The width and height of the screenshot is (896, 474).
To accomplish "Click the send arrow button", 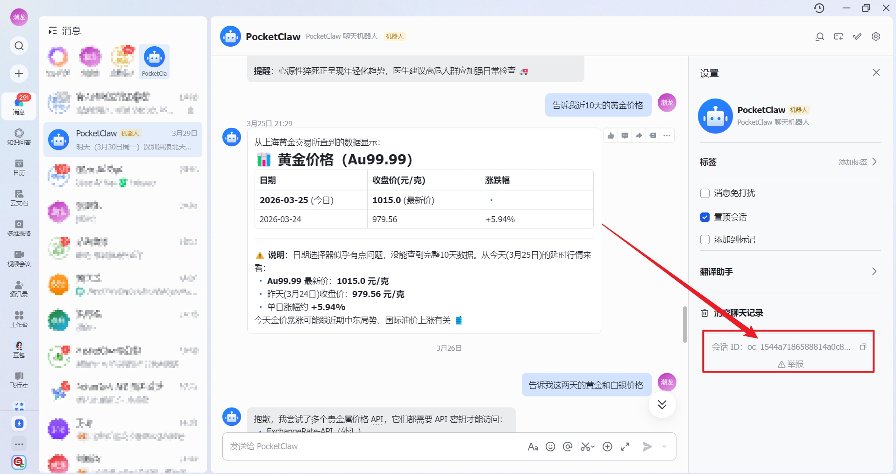I will (647, 447).
